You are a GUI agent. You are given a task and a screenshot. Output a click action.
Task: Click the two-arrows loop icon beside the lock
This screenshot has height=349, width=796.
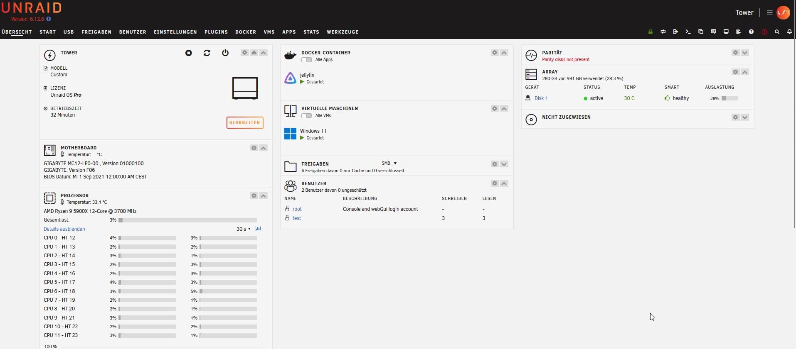pos(663,32)
